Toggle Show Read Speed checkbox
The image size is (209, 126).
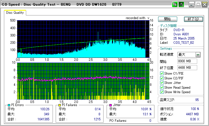click(162, 88)
